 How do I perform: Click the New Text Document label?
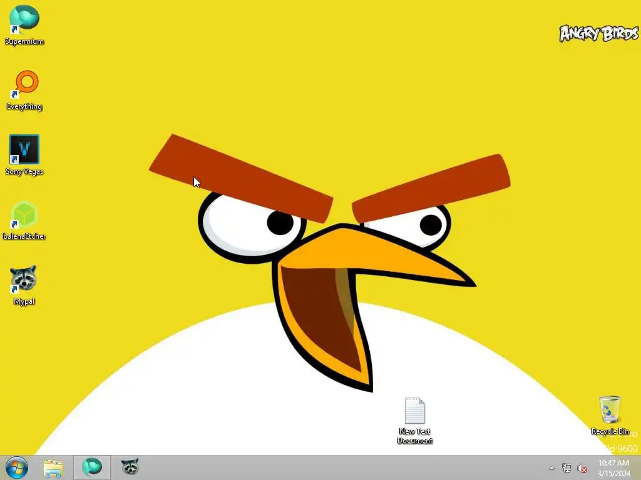tap(415, 436)
